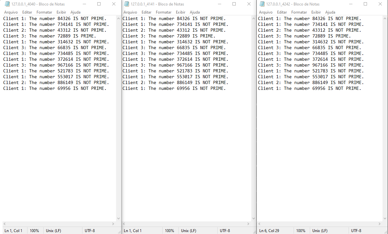
Task: Click '967166 IS NOT PRIME' line in 4141 window
Action: click(x=176, y=65)
